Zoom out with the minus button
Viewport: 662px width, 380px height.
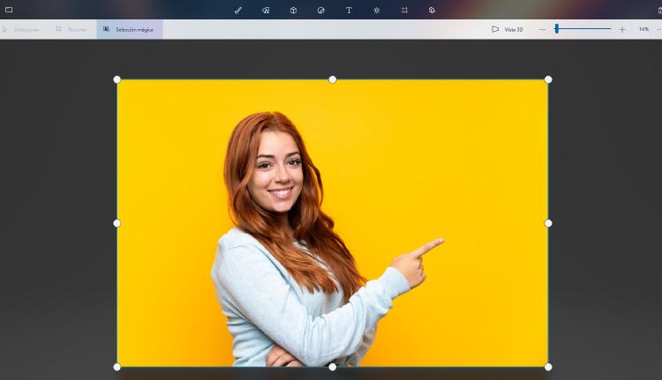tap(542, 29)
